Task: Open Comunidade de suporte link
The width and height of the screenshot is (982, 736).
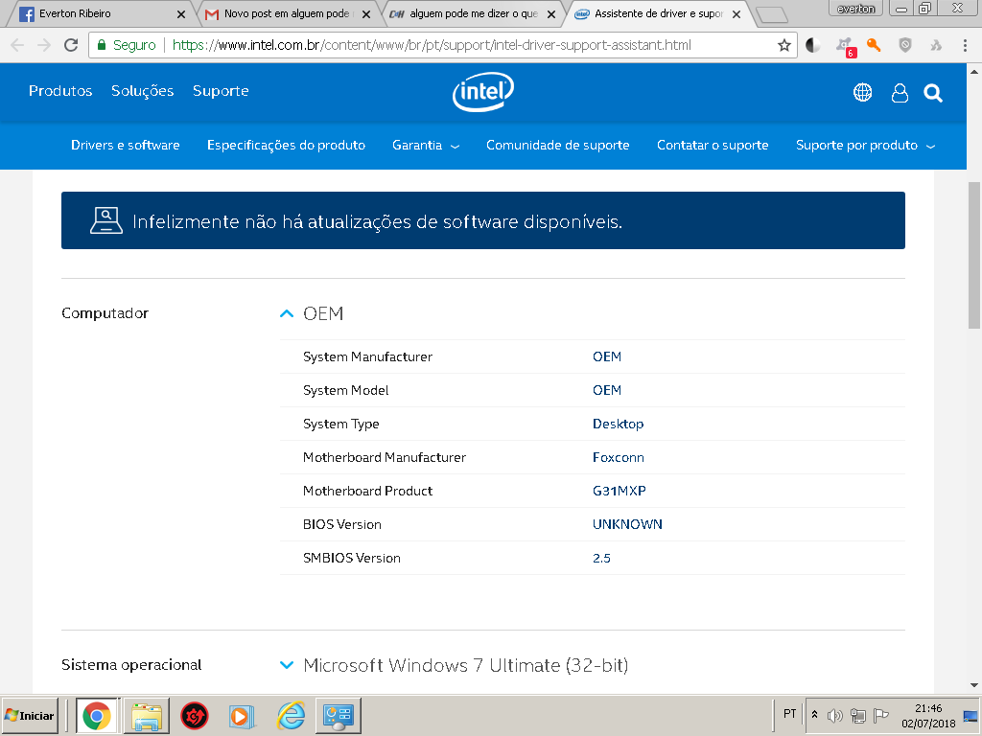Action: pyautogui.click(x=558, y=146)
